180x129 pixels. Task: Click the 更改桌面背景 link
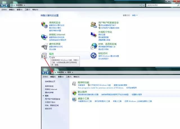click(103, 37)
